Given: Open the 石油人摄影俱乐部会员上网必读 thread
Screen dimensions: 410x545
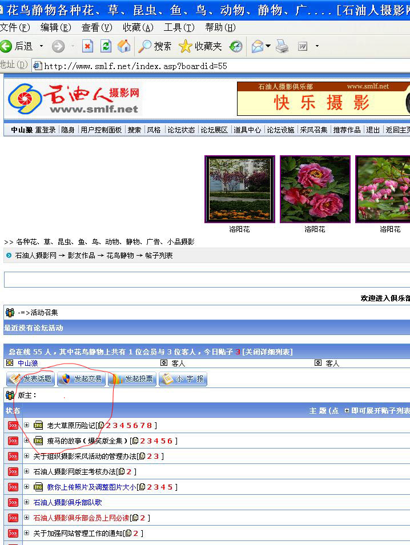Looking at the screenshot, I should 82,518.
